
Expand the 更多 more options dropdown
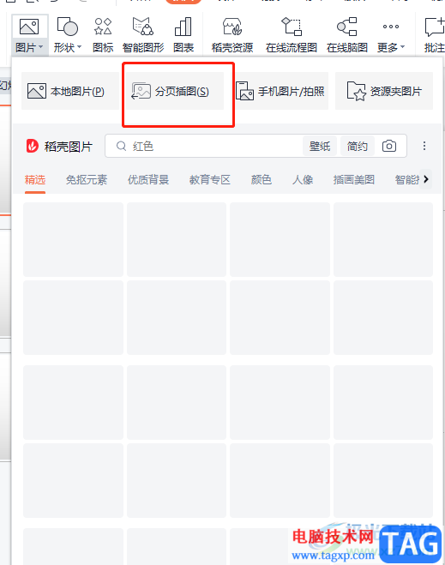[391, 35]
